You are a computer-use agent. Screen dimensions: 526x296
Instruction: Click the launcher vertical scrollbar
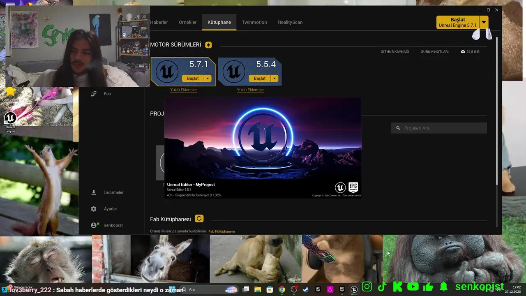(498, 111)
